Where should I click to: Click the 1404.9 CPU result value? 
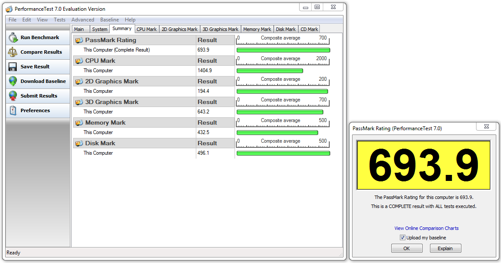point(204,70)
